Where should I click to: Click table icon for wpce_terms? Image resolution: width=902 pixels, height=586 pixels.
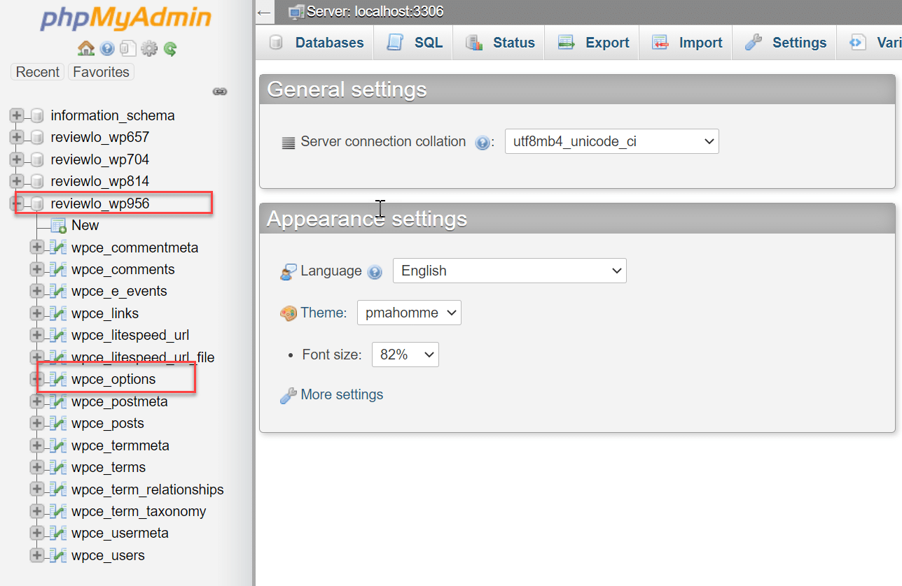(x=58, y=467)
